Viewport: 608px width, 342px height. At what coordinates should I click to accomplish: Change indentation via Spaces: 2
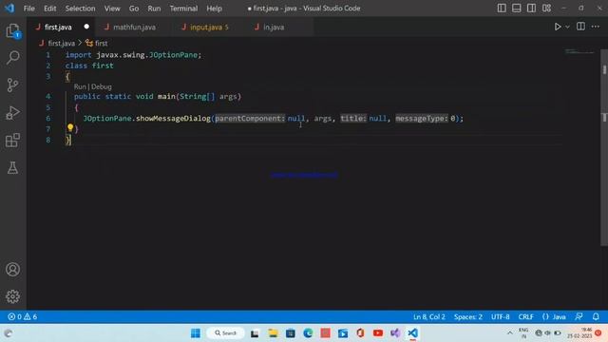point(468,316)
